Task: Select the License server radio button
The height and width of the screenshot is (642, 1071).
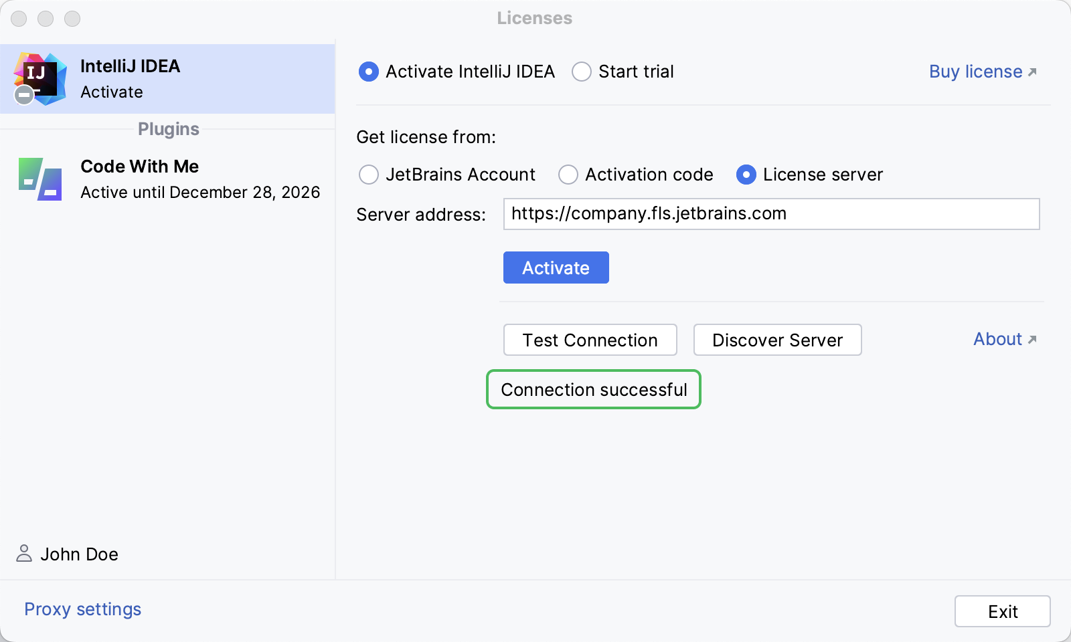Action: (746, 175)
